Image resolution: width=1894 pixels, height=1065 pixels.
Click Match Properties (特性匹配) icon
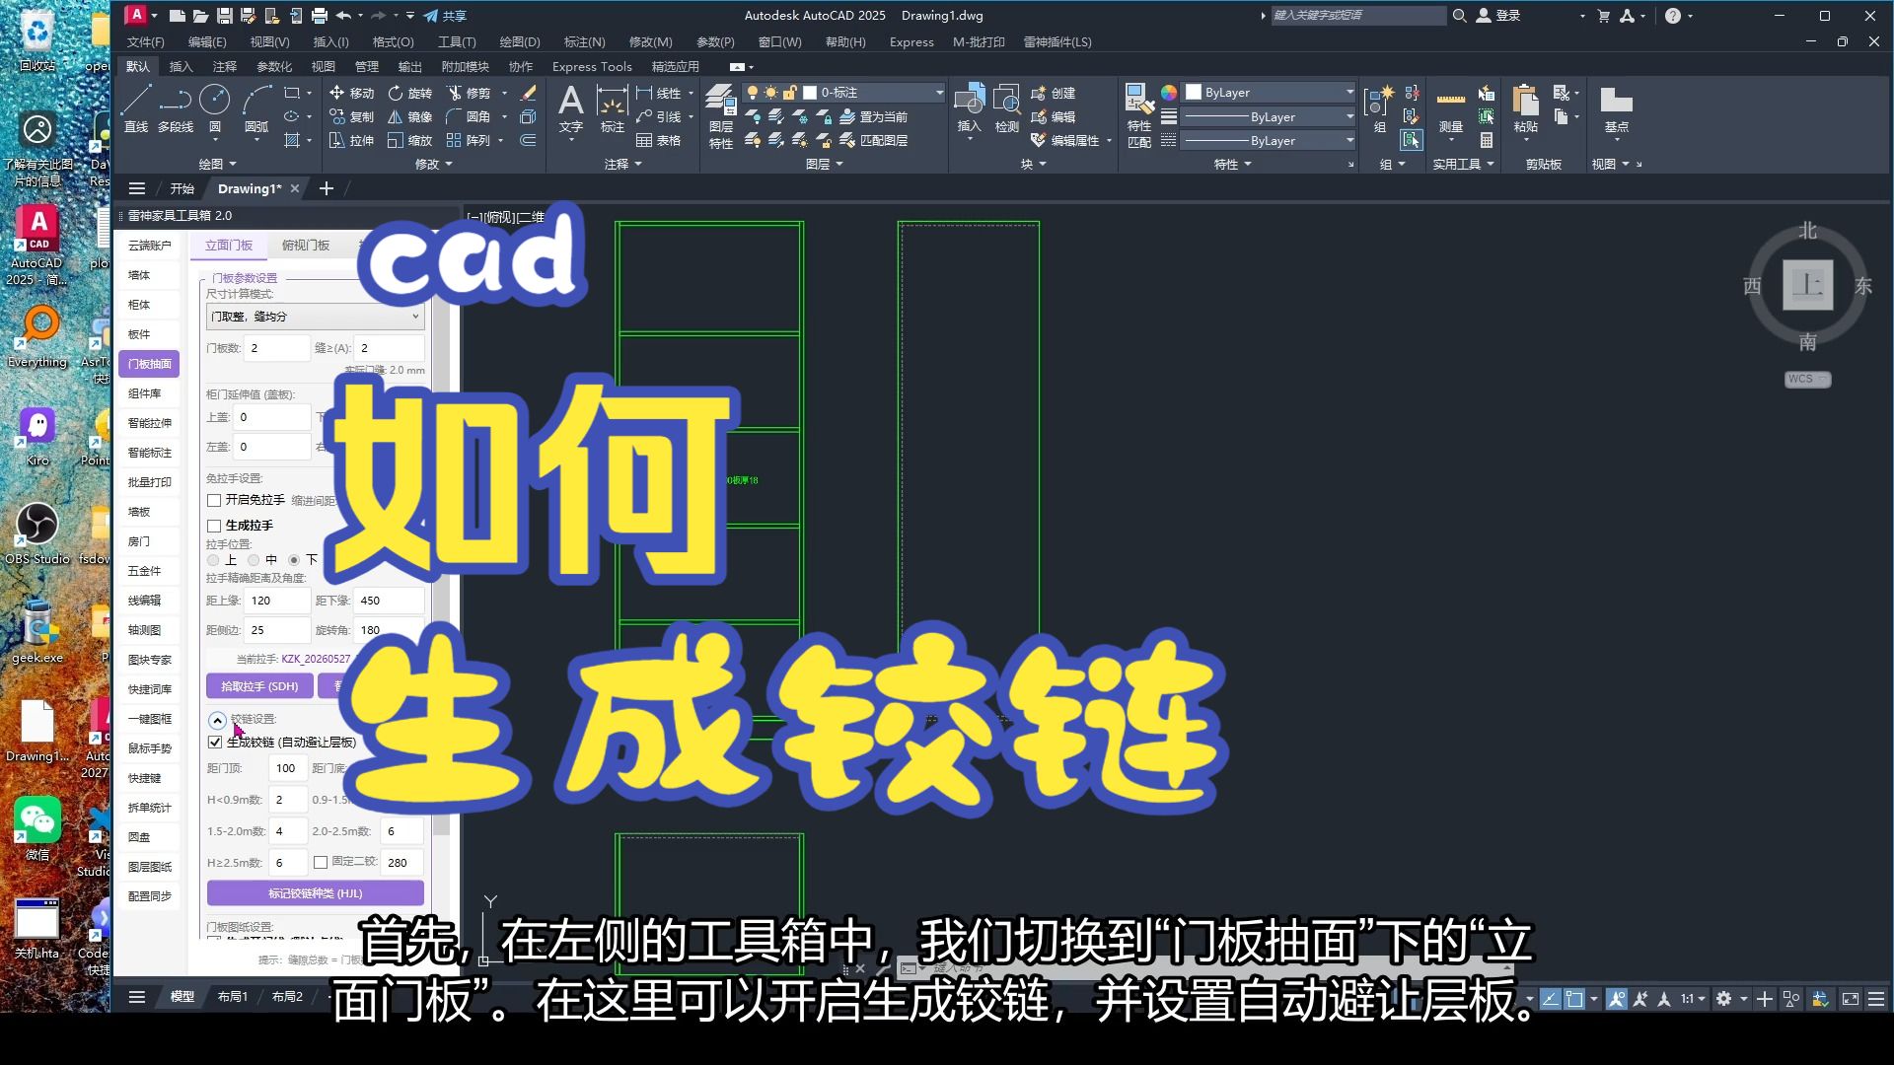click(1139, 116)
